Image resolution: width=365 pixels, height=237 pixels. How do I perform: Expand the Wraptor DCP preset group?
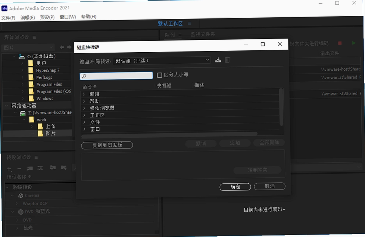pyautogui.click(x=17, y=204)
